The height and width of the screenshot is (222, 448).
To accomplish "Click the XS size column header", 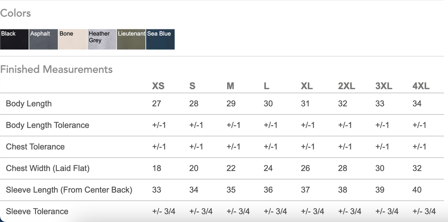I will [158, 86].
